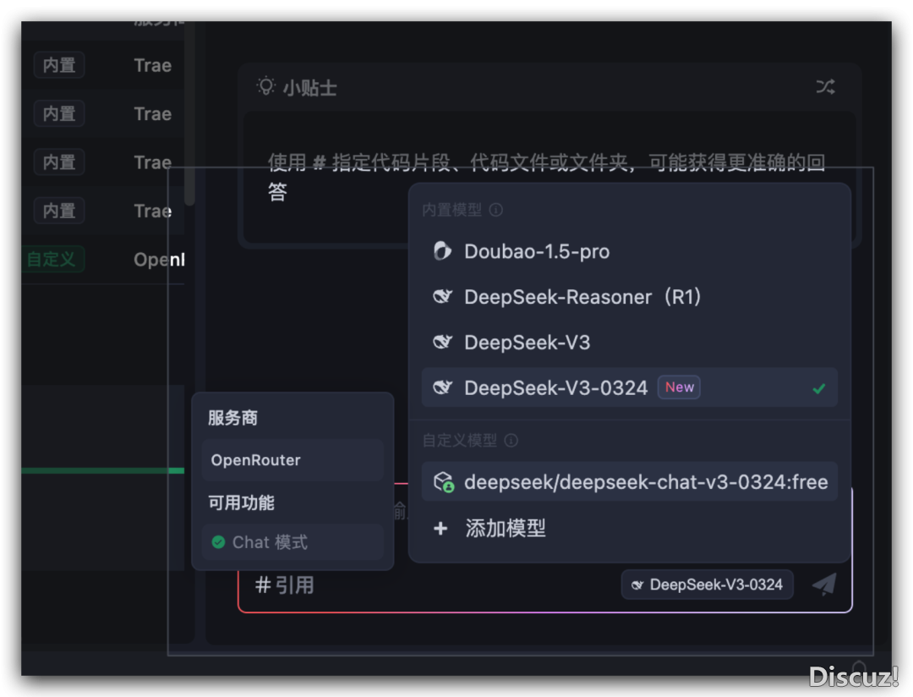Click the OpenRouter provider field
This screenshot has width=913, height=697.
point(292,460)
